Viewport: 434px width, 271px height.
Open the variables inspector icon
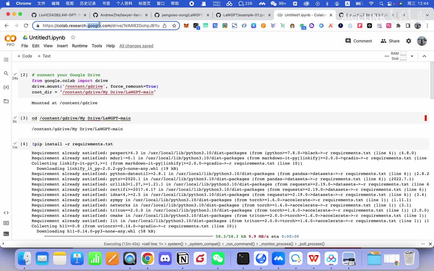pos(6,87)
